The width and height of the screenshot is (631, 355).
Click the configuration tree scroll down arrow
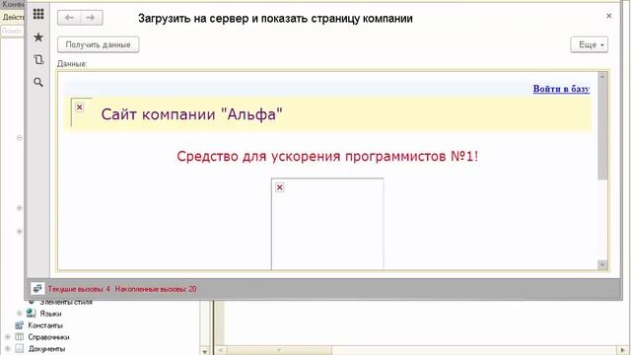[x=205, y=351]
